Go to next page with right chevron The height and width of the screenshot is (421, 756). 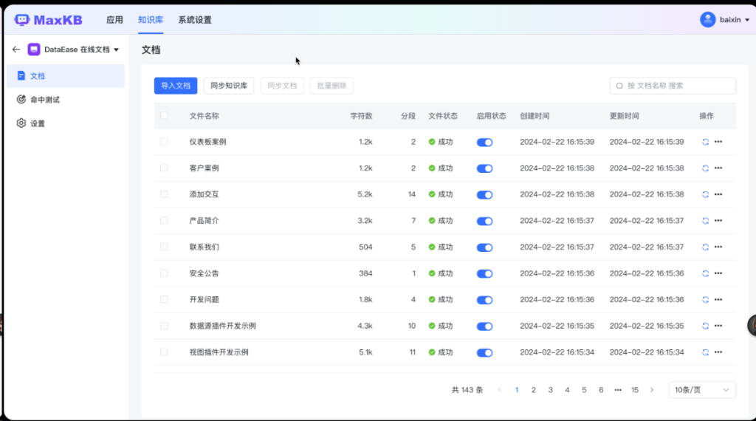tap(652, 390)
